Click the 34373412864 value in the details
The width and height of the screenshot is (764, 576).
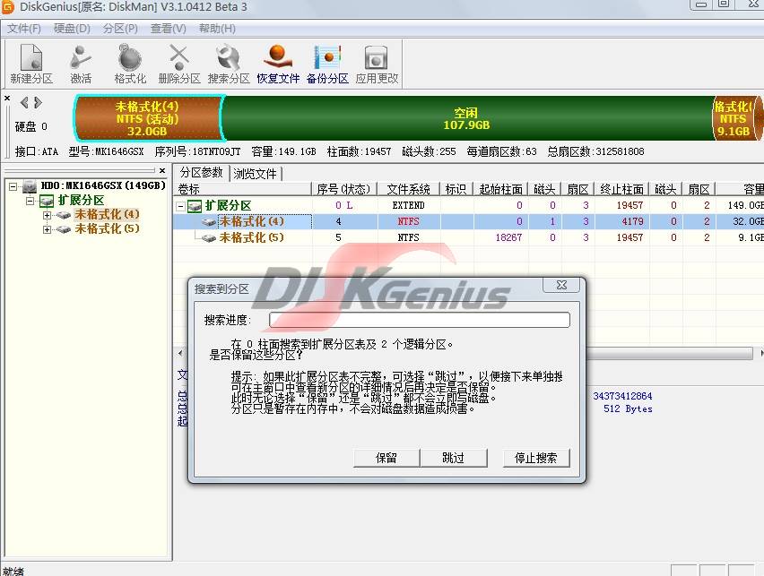click(x=622, y=396)
